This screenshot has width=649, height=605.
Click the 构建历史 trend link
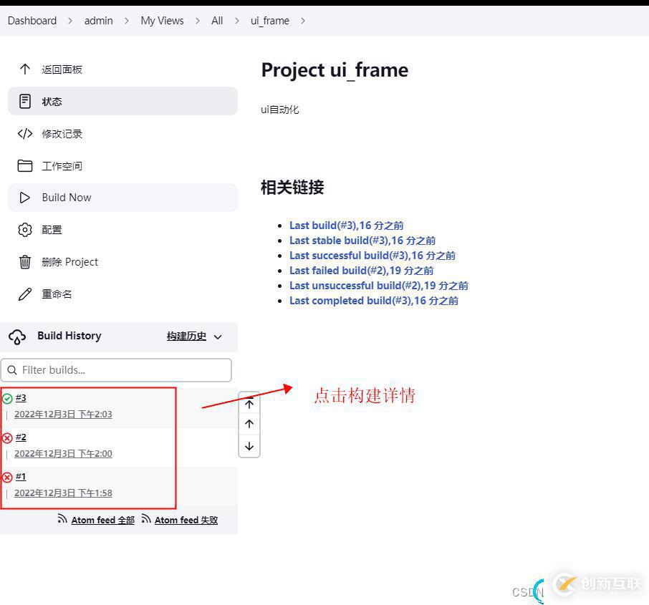pyautogui.click(x=187, y=336)
